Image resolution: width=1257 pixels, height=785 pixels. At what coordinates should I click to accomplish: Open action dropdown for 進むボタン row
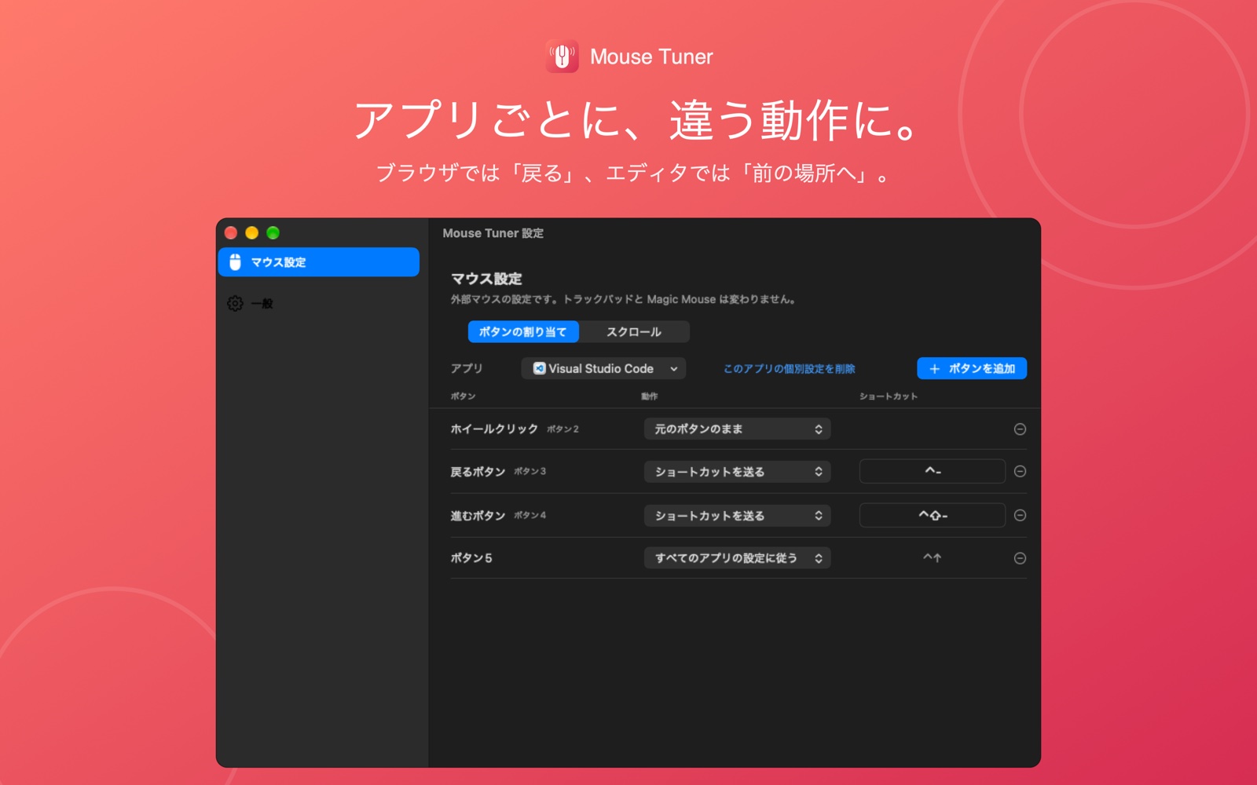738,516
